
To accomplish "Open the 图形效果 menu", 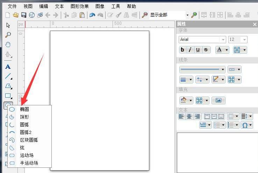I will [79, 6].
